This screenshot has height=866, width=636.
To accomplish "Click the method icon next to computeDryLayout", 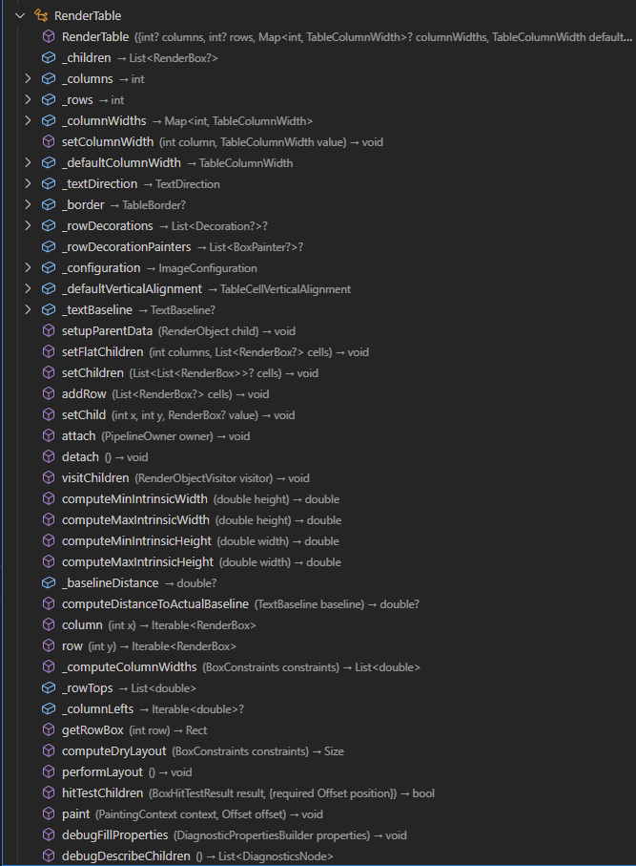I will click(x=49, y=750).
